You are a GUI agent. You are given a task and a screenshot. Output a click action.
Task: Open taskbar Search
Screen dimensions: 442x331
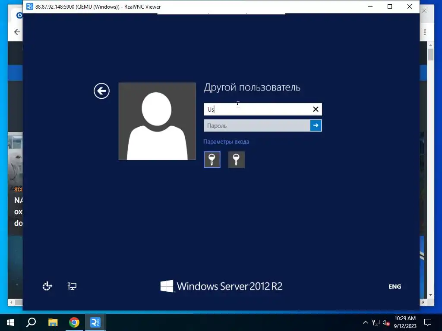[31, 322]
